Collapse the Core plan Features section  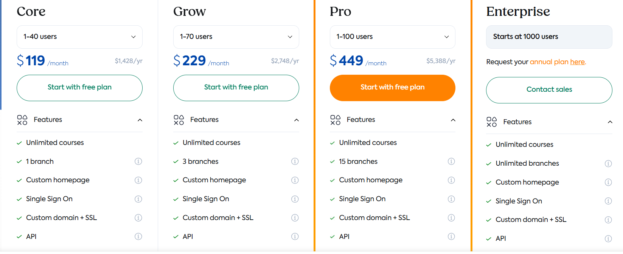coord(140,120)
